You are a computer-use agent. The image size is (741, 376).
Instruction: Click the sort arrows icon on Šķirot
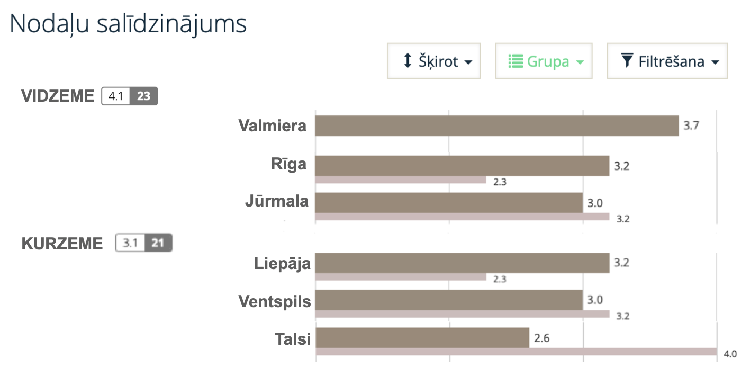(x=406, y=61)
